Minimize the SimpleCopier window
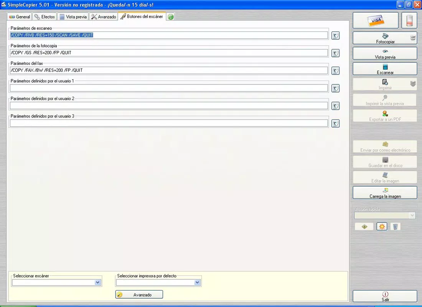 point(400,5)
